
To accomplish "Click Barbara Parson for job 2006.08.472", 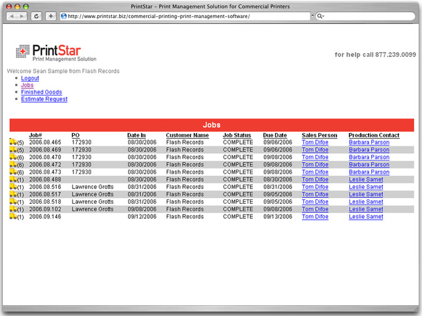I will click(x=369, y=165).
